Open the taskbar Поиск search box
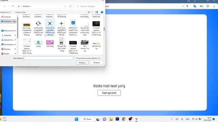 click(x=88, y=119)
